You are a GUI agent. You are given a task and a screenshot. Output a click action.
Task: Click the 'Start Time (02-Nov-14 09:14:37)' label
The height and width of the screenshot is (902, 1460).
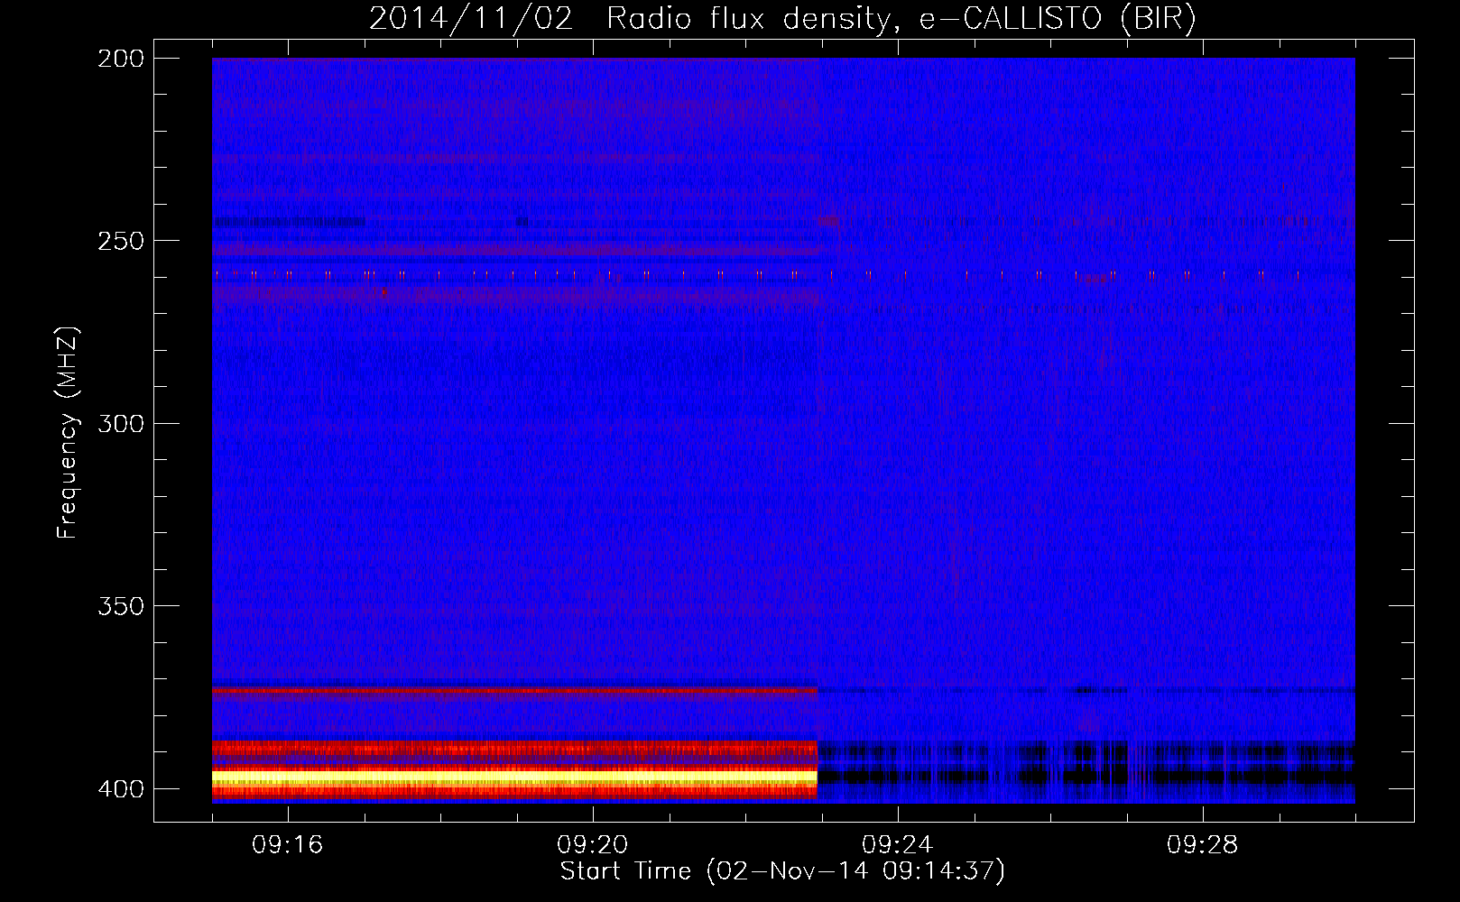click(x=782, y=871)
